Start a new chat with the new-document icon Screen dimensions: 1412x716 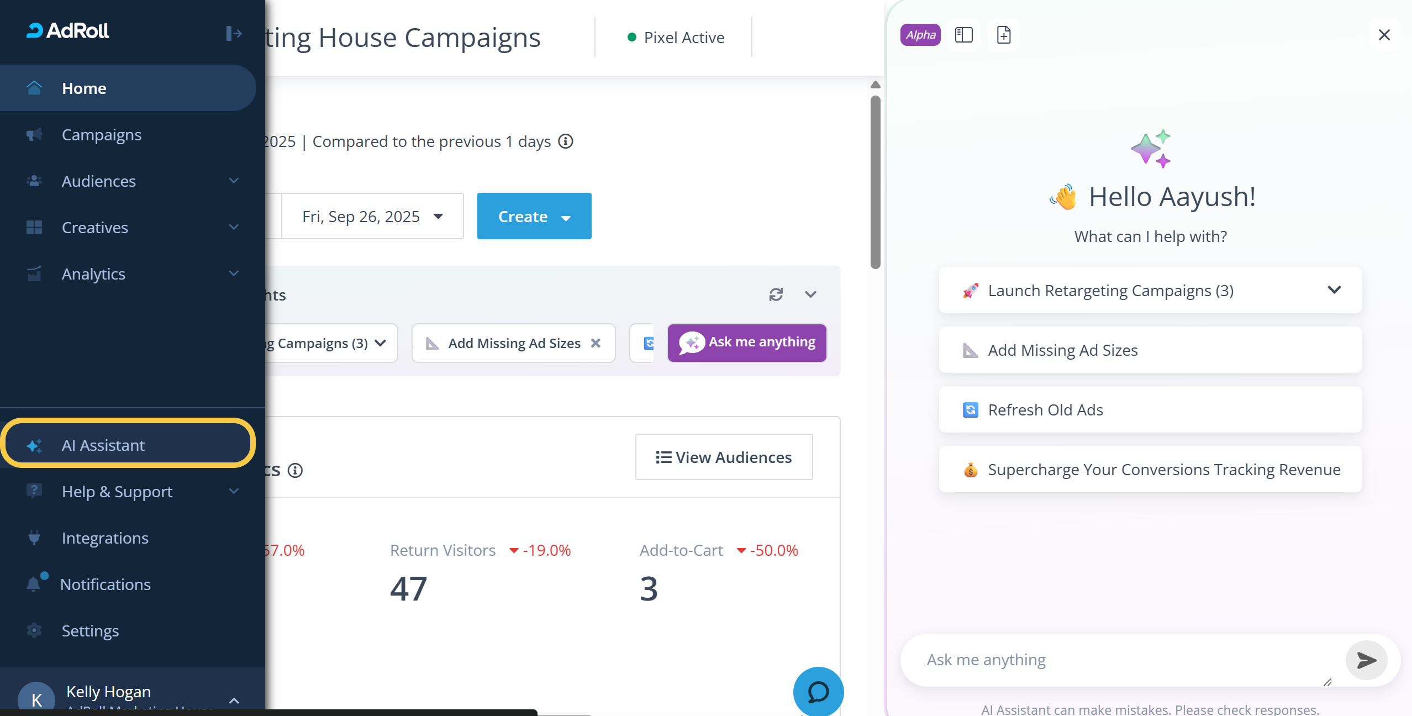tap(1004, 35)
